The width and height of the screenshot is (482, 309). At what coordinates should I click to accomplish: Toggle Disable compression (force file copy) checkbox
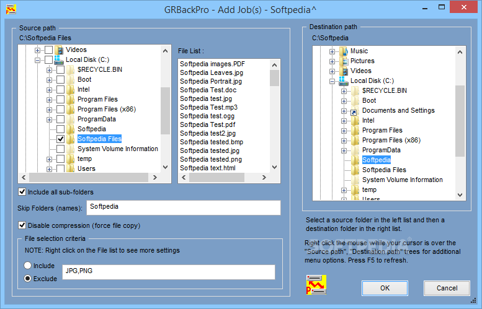click(22, 225)
